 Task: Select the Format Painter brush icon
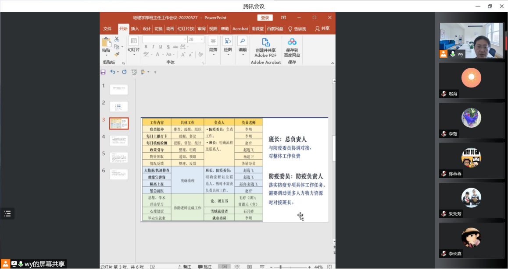click(x=117, y=54)
